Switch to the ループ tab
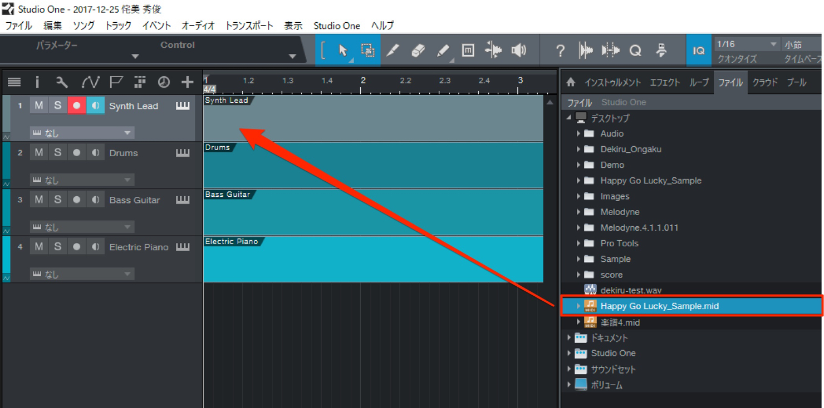Image resolution: width=824 pixels, height=408 pixels. 699,82
